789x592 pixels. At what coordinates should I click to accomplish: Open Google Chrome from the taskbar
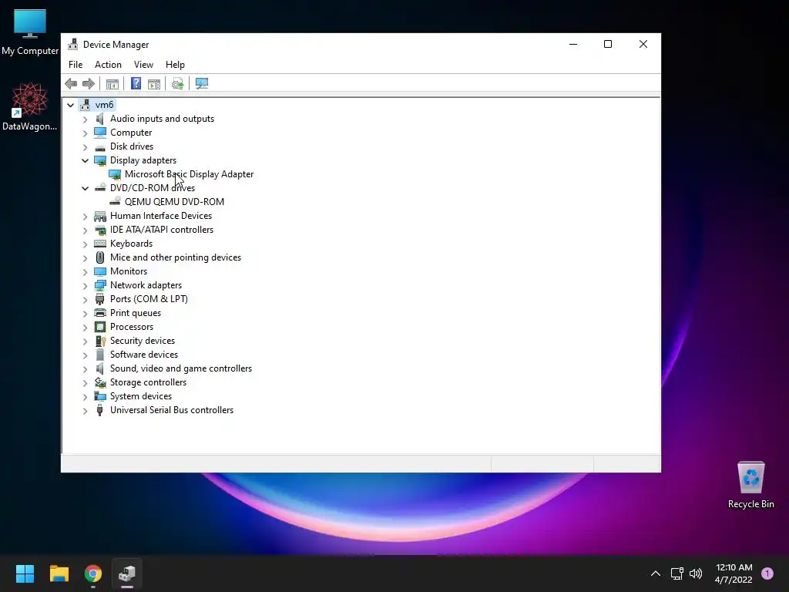(x=93, y=573)
